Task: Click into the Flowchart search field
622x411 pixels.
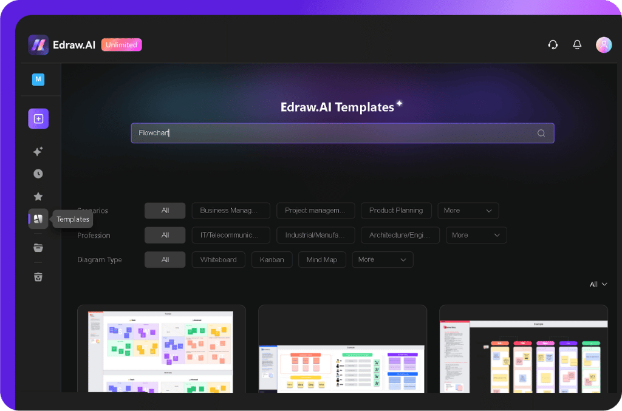Action: 334,134
